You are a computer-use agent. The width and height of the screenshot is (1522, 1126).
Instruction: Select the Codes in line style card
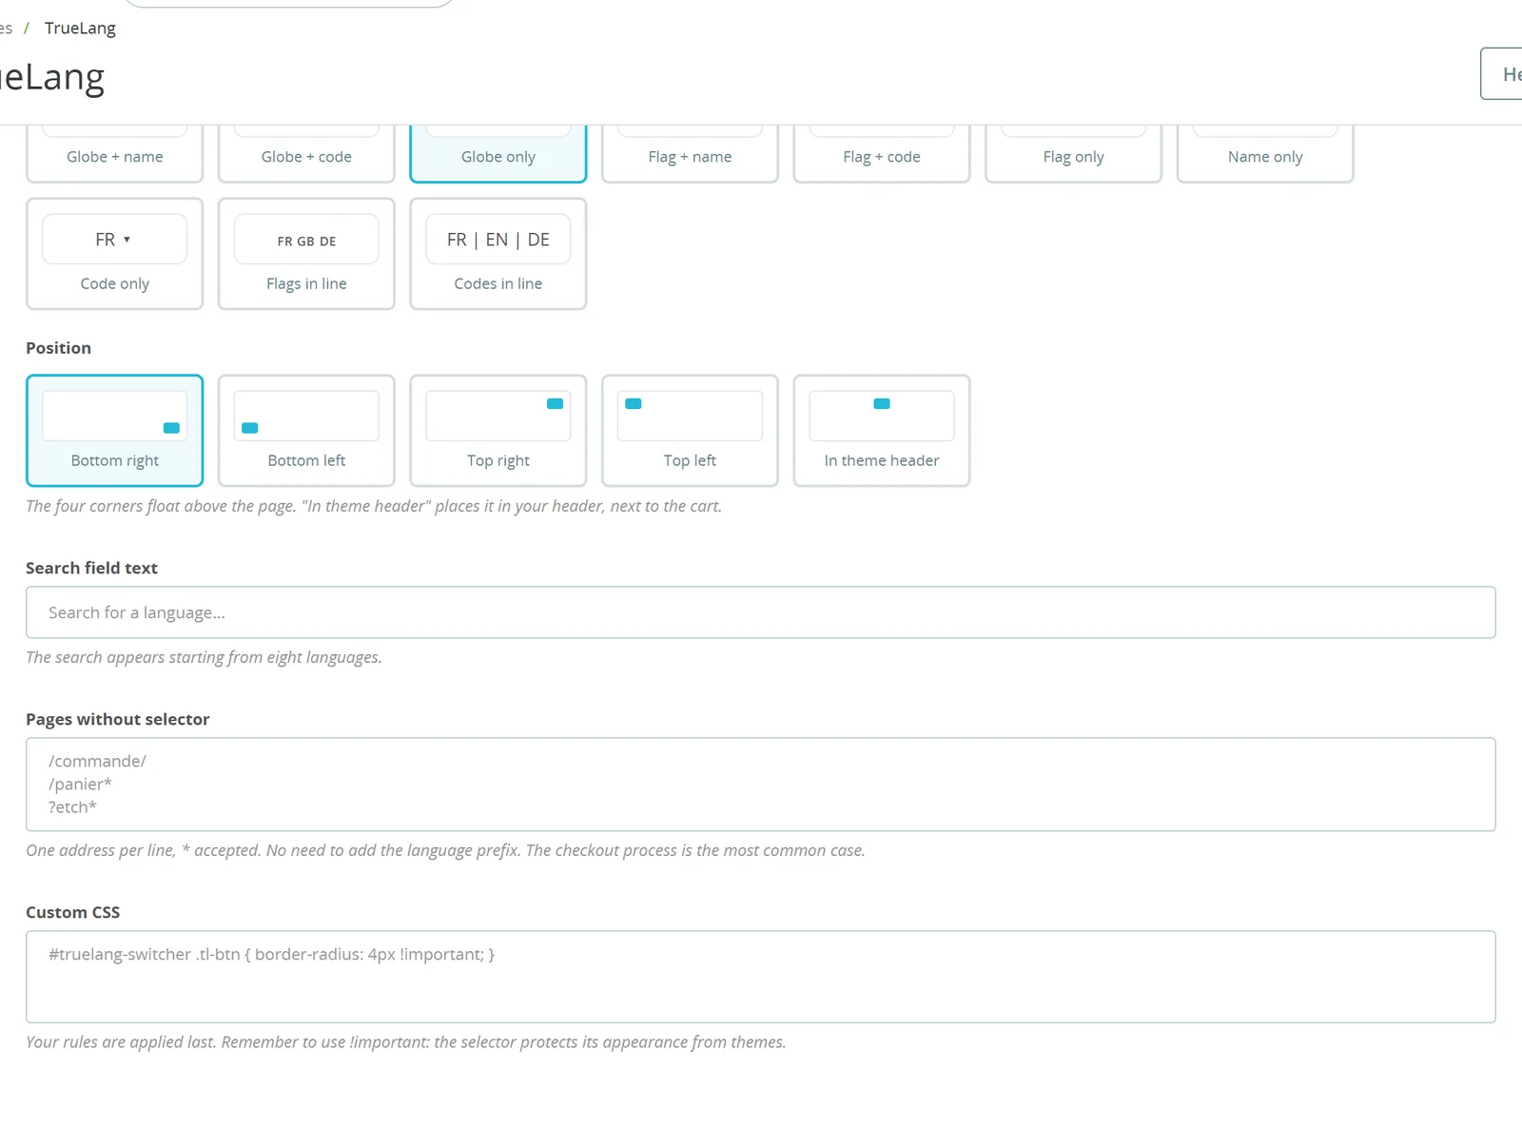click(498, 254)
